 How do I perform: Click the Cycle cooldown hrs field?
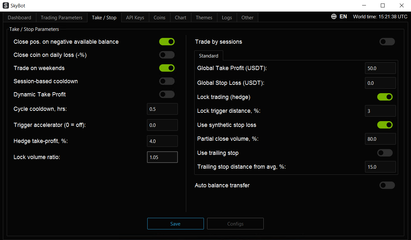coord(162,109)
